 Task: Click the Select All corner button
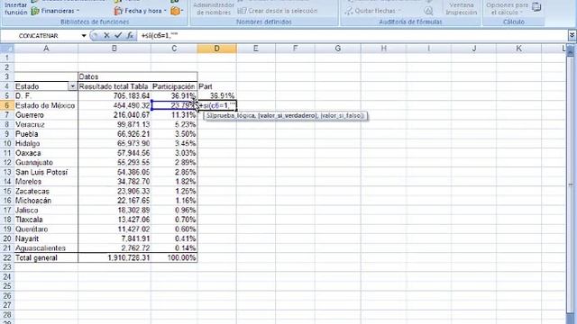click(x=6, y=49)
